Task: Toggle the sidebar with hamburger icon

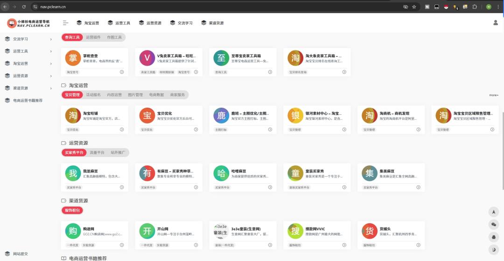Action: pos(66,23)
